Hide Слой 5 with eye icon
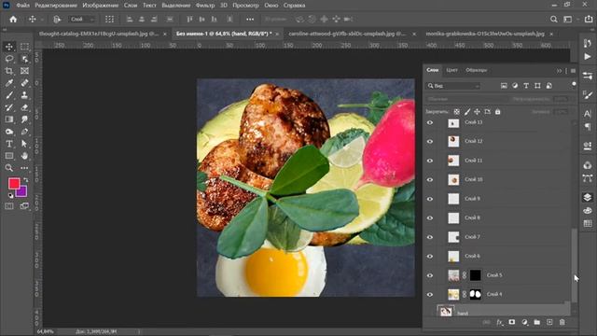This screenshot has height=336, width=597. [x=430, y=275]
